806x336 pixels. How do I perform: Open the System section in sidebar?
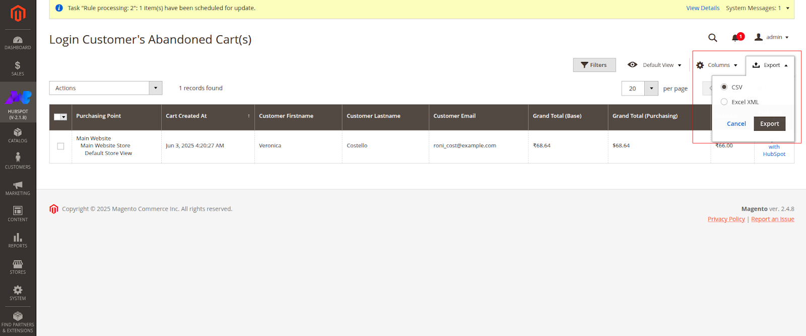click(18, 293)
